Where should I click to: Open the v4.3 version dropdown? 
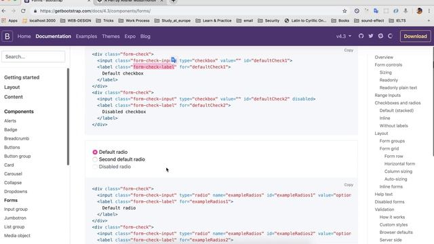tap(344, 36)
